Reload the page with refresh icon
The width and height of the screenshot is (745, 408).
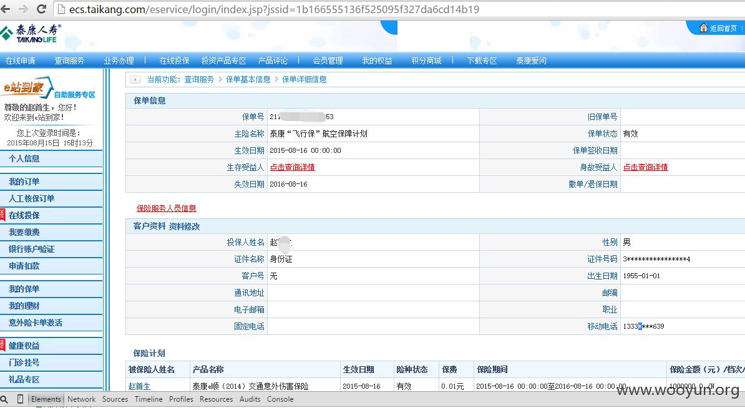tap(41, 9)
